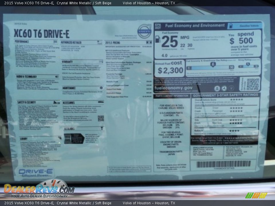275x206 pixels.
Task: Click the speaker icon in Audio & Technology
Action: click(x=57, y=77)
